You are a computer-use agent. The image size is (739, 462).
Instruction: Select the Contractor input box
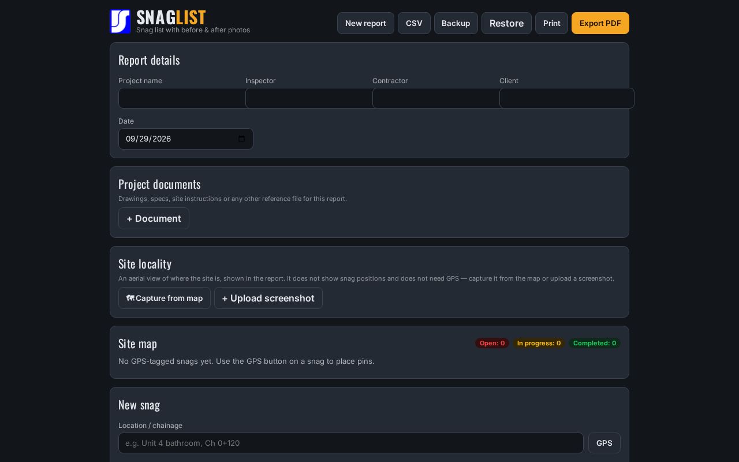436,98
